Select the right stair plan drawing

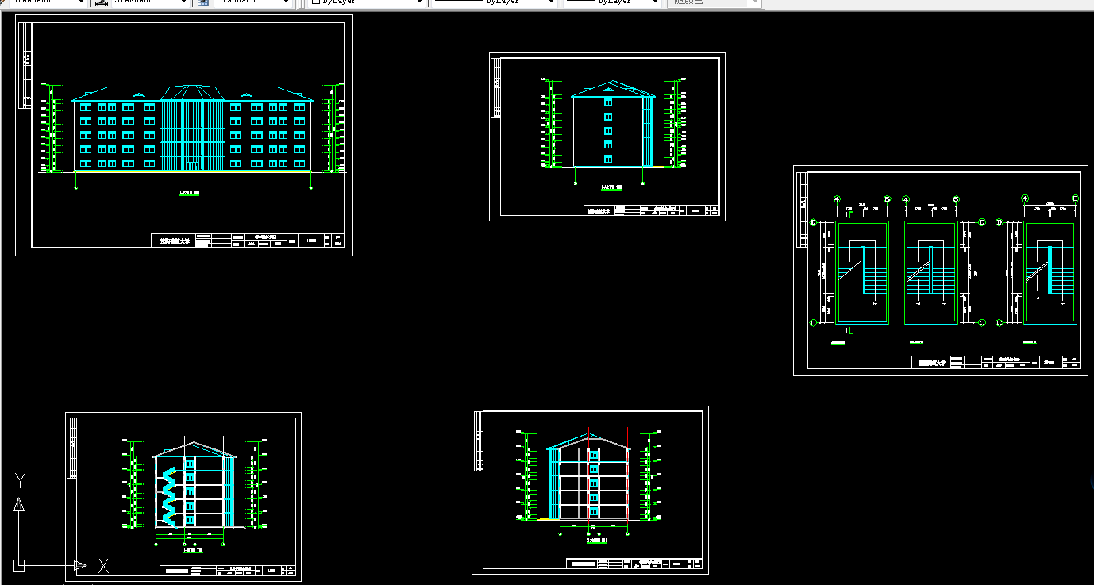[x=1050, y=272]
